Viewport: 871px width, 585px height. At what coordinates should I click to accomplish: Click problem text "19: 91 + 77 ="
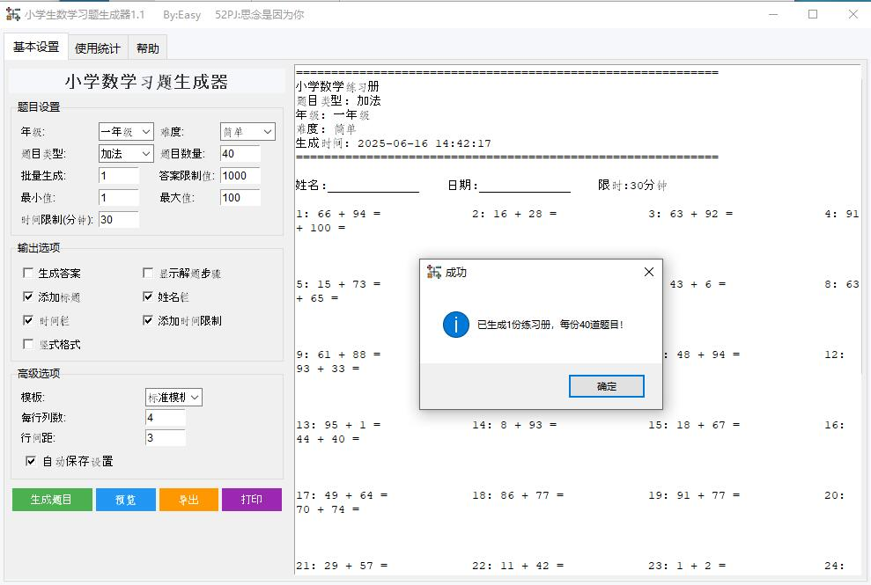point(694,495)
